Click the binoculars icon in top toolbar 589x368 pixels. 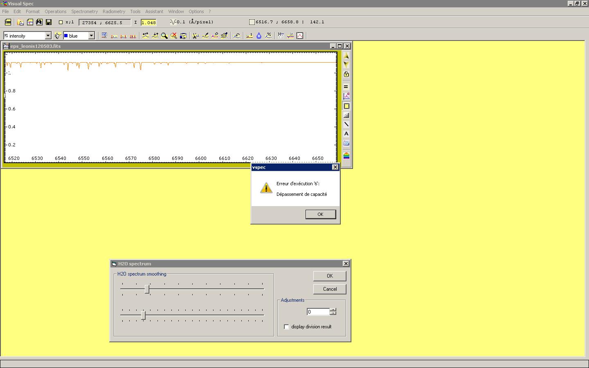click(39, 22)
